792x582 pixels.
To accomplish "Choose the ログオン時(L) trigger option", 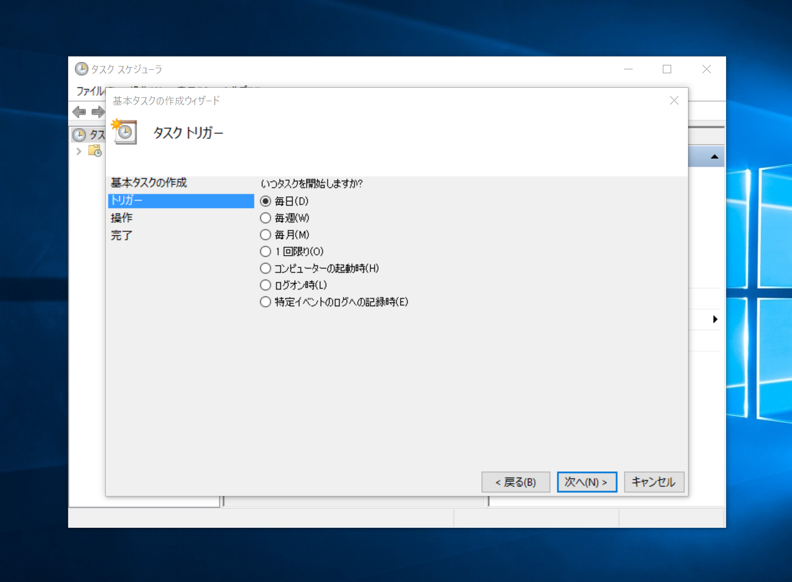I will (x=266, y=285).
